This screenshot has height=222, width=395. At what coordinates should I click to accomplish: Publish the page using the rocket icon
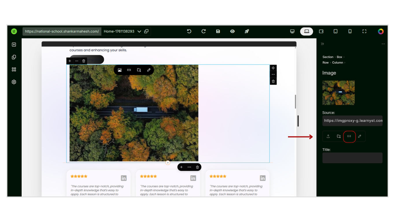pyautogui.click(x=247, y=31)
